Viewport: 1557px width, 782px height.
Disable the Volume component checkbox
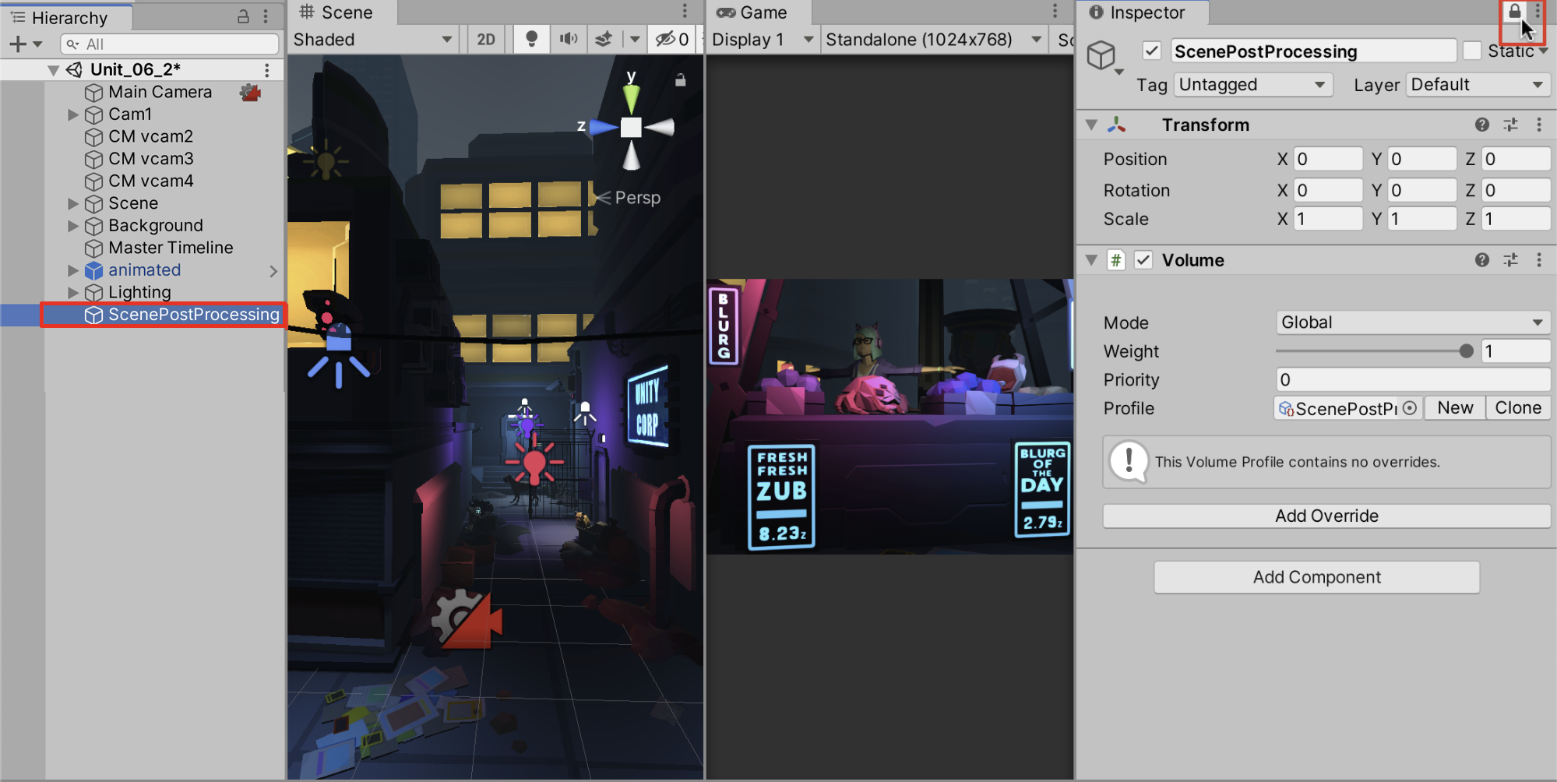(x=1143, y=260)
